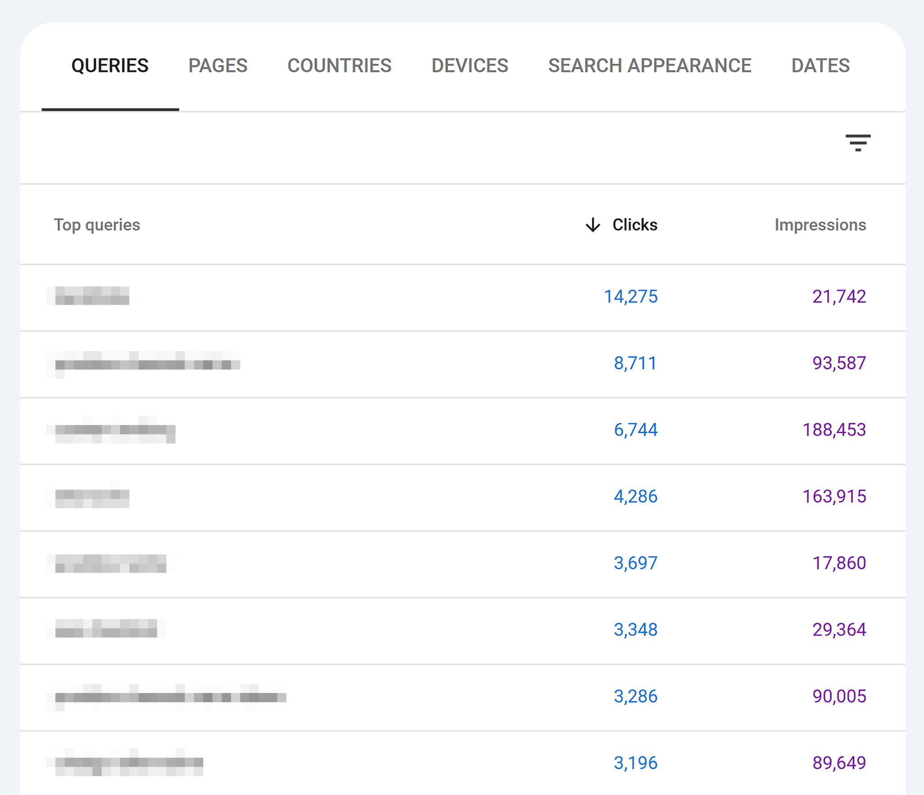
Task: Click the Impressions column header to sort
Action: (x=819, y=225)
